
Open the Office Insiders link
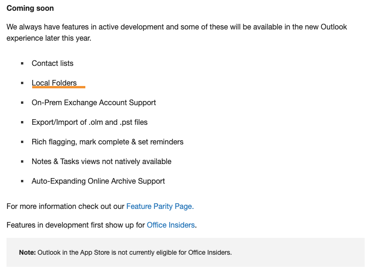click(171, 225)
